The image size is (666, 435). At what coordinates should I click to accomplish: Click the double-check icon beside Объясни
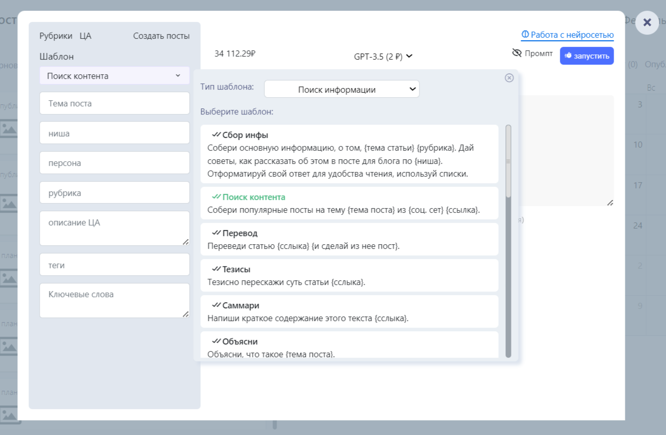pos(217,341)
